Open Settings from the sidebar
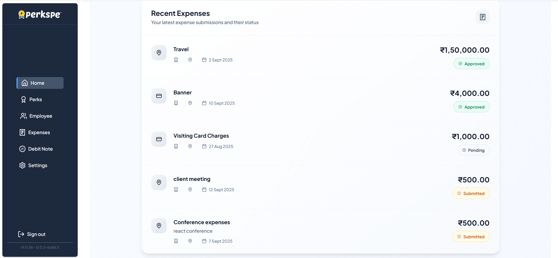The height and width of the screenshot is (258, 558). [x=37, y=165]
